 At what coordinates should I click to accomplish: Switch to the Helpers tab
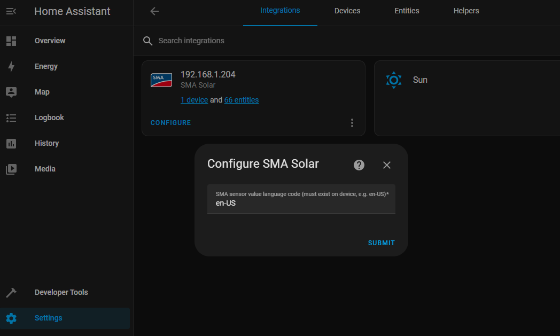(466, 11)
